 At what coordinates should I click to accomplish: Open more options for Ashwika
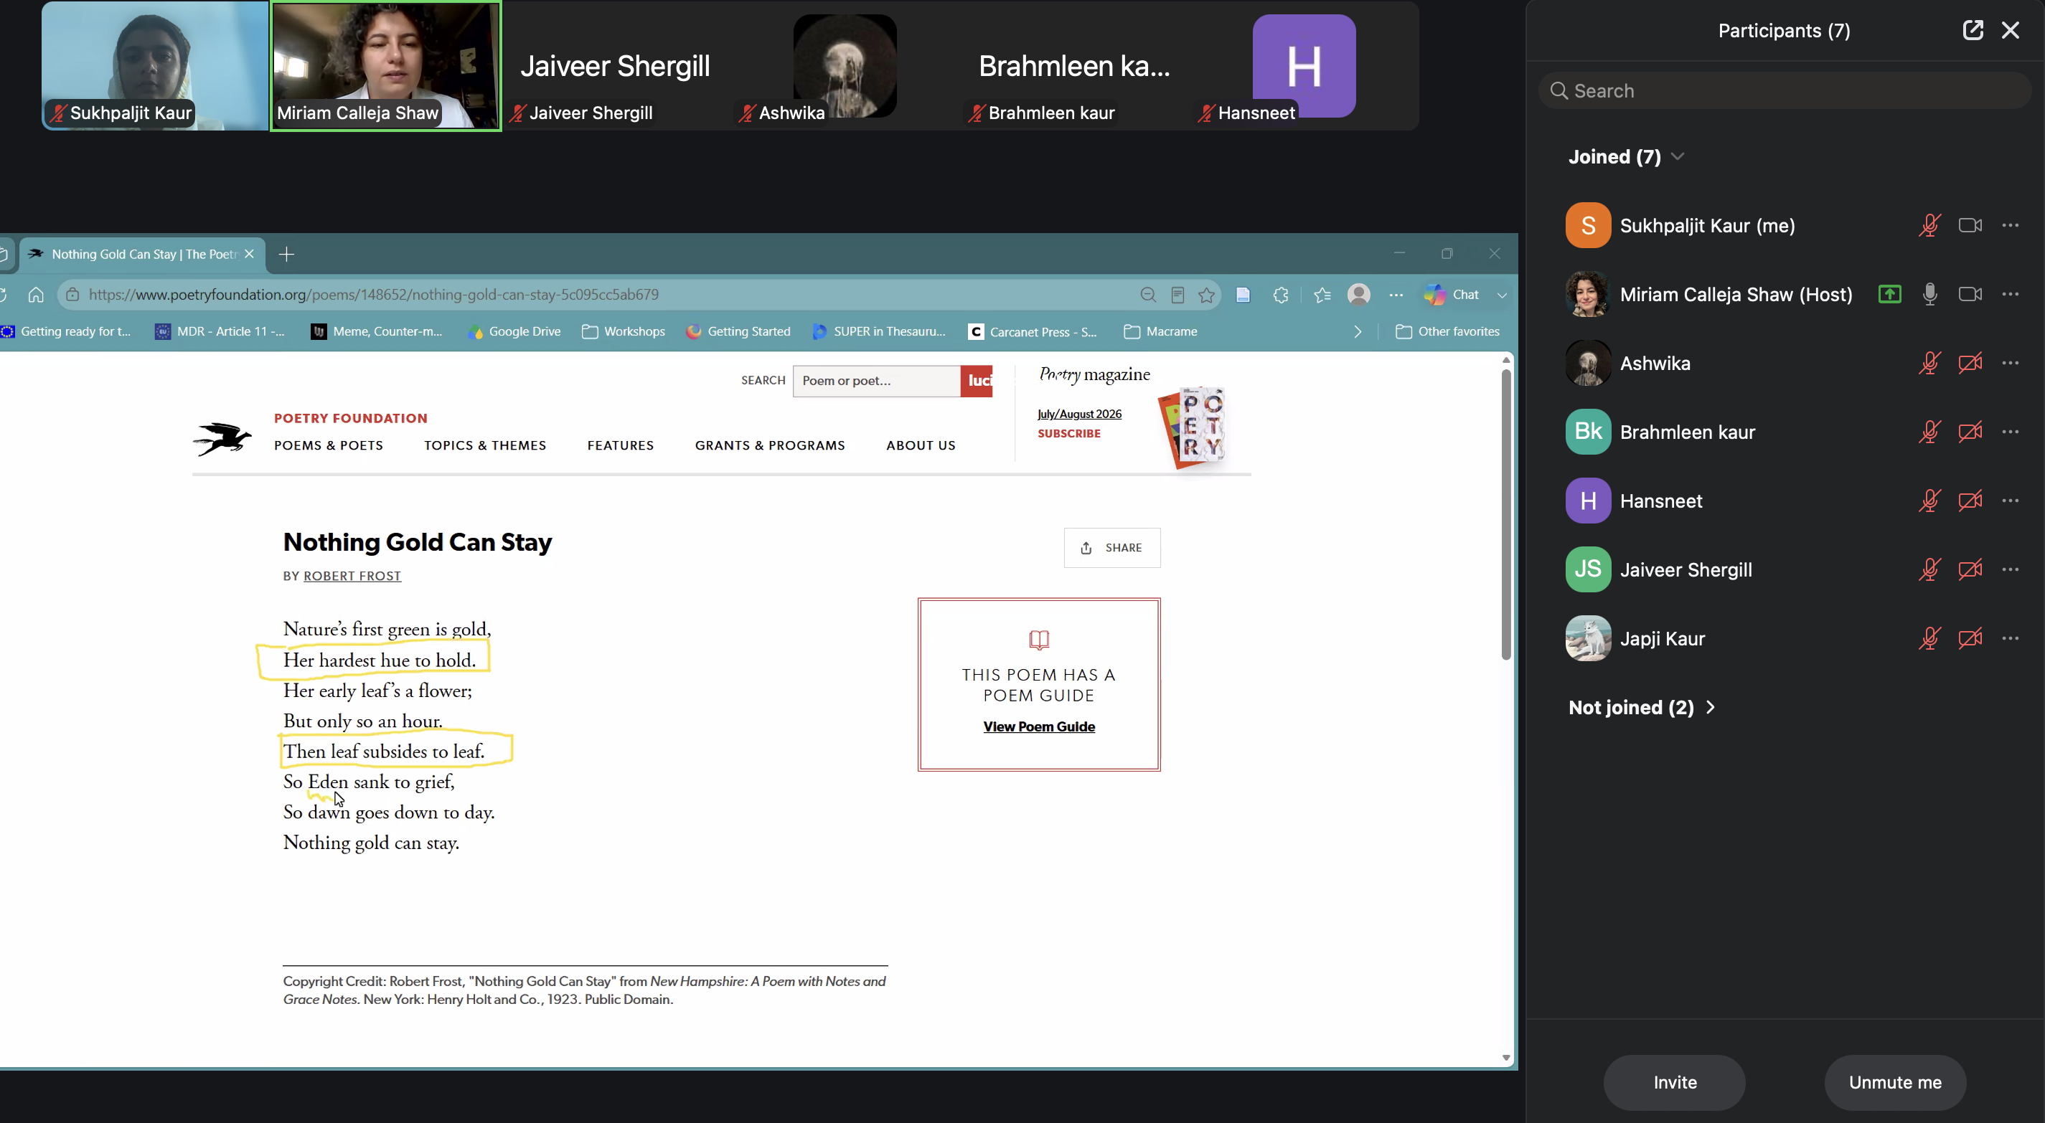pyautogui.click(x=2010, y=364)
